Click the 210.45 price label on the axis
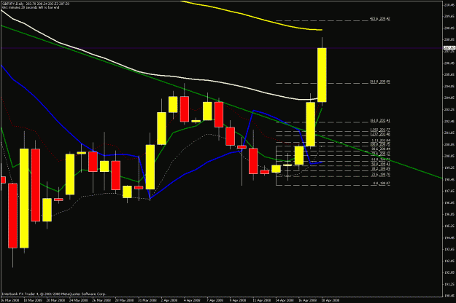456x303 pixels. pos(449,4)
